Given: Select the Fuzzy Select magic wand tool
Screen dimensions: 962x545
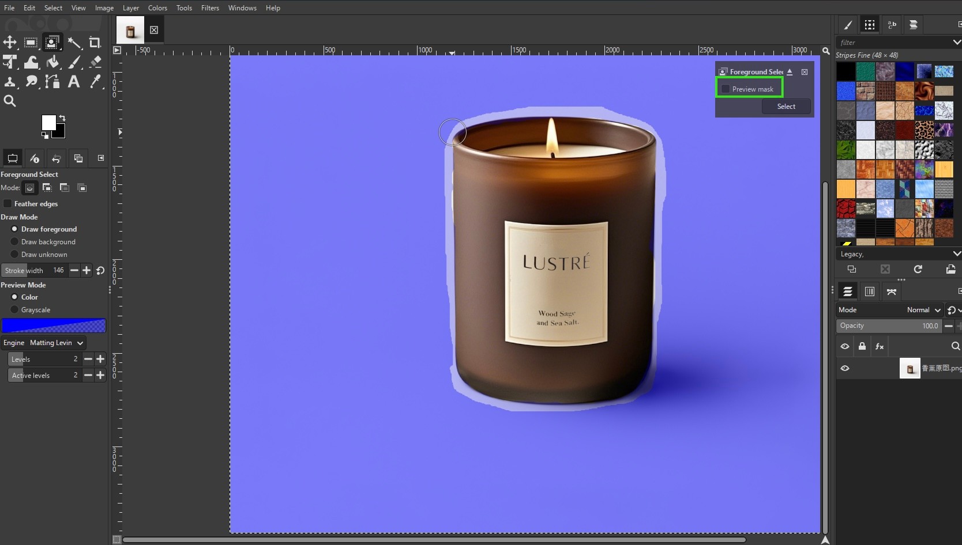Looking at the screenshot, I should pyautogui.click(x=74, y=42).
